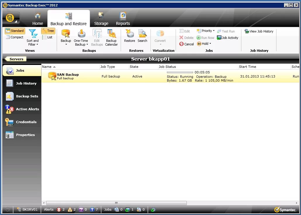Click the Backup icon in ribbon
The height and width of the screenshot is (215, 301).
[66, 33]
